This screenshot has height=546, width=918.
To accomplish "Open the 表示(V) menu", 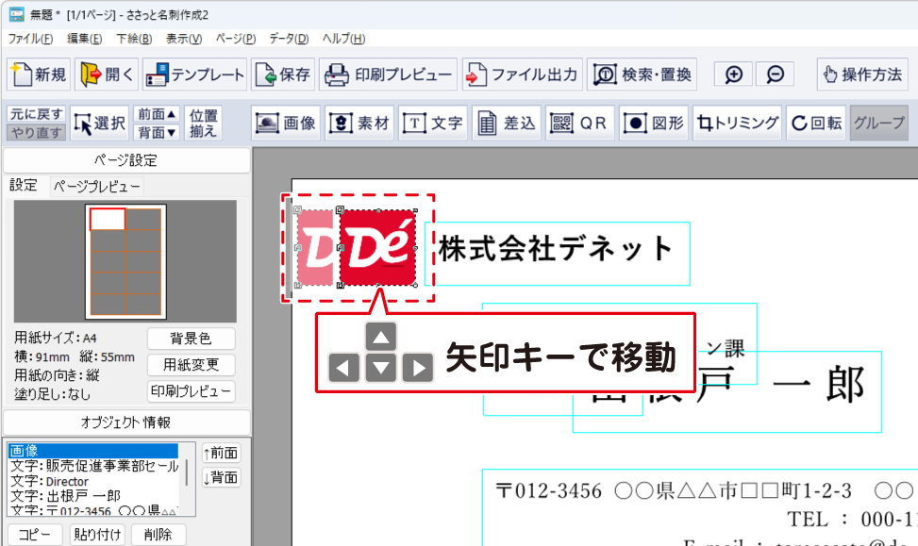I will (x=184, y=39).
